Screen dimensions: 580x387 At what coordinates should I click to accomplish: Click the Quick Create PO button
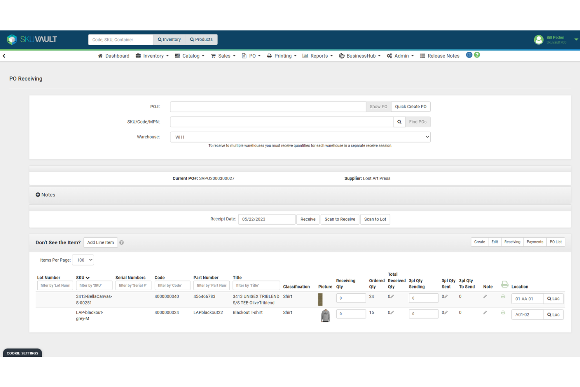[x=411, y=106]
